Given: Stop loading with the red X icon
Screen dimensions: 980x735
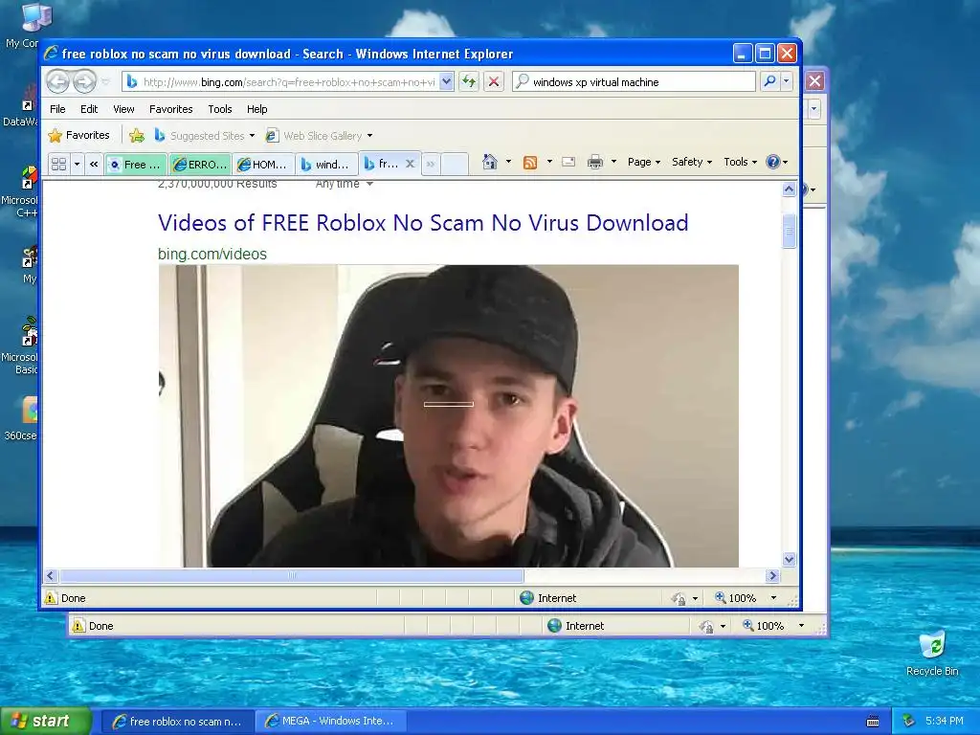Looking at the screenshot, I should pyautogui.click(x=494, y=81).
